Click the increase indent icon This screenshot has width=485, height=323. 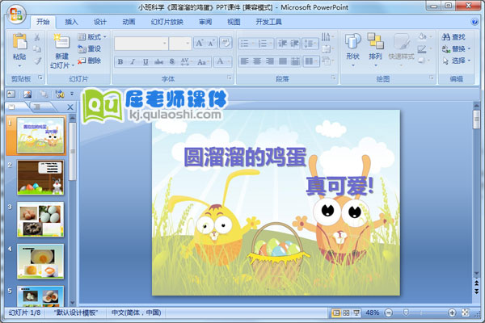click(x=294, y=44)
